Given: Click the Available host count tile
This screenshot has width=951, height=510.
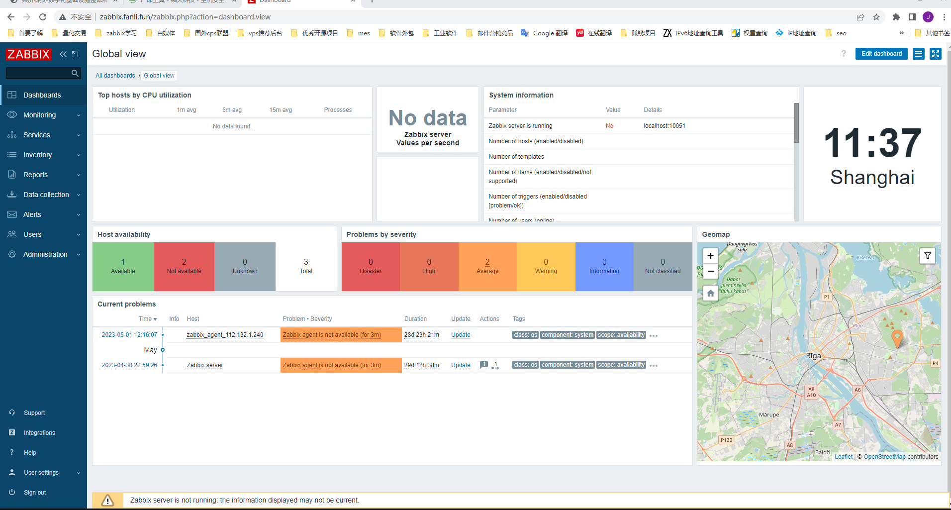Looking at the screenshot, I should [123, 267].
